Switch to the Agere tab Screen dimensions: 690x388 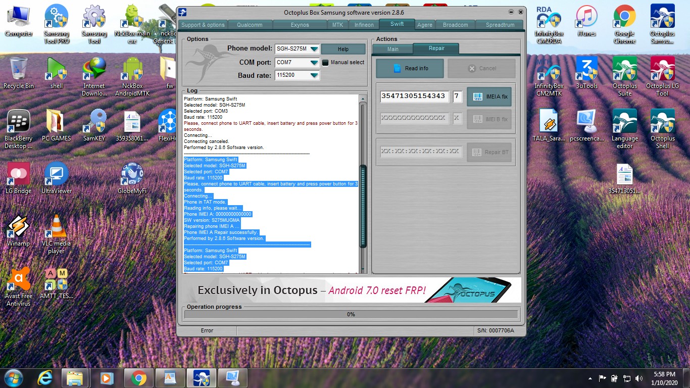[425, 25]
